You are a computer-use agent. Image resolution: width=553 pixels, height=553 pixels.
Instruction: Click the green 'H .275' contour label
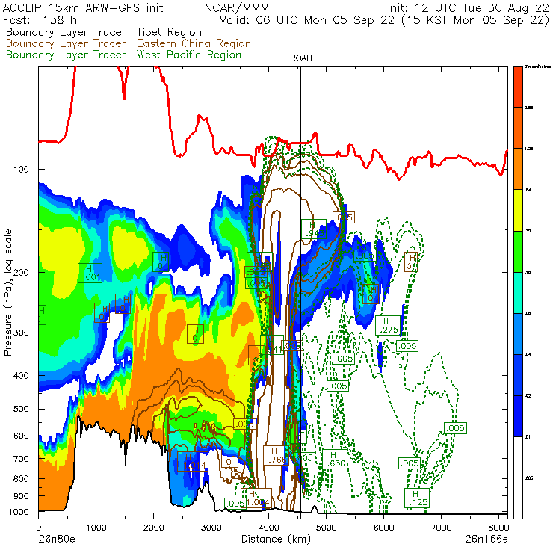tap(388, 326)
